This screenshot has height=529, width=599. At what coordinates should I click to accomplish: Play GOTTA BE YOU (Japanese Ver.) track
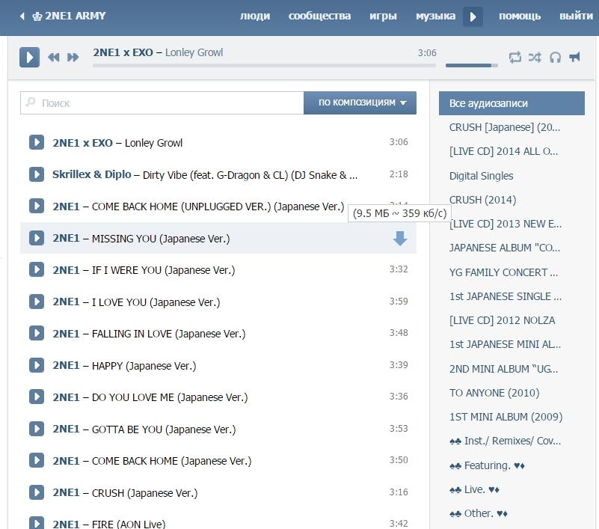click(37, 429)
